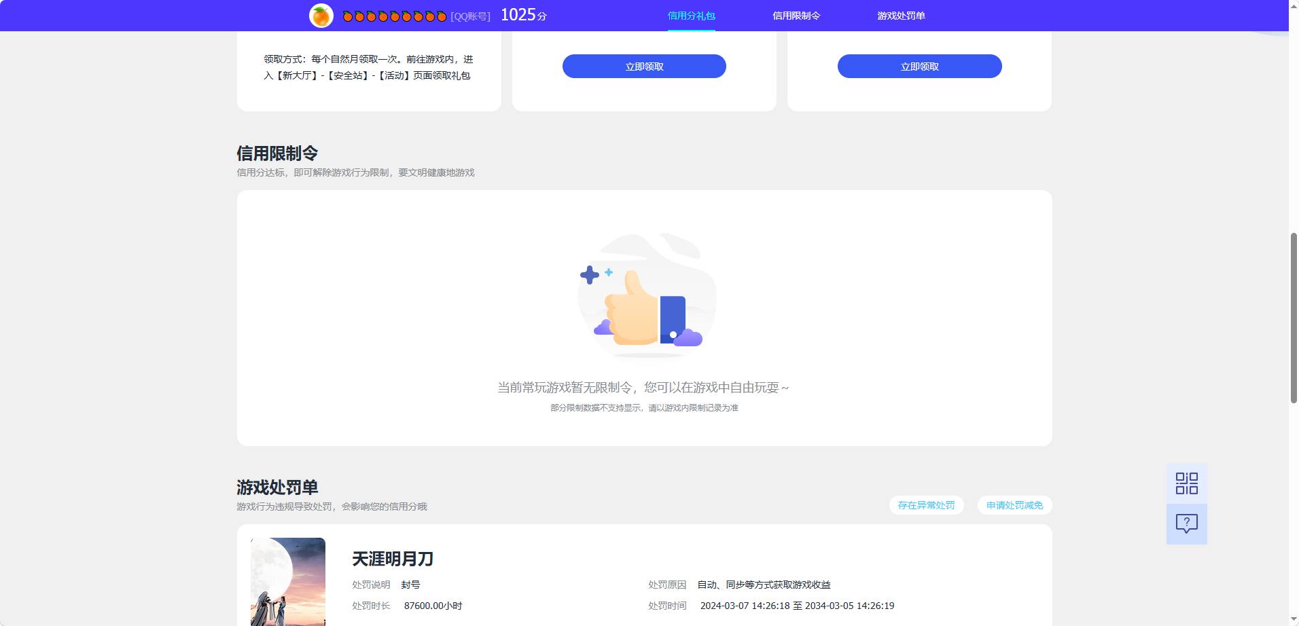Screen dimensions: 1299x626
Task: Open the help question chat icon
Action: (1186, 523)
